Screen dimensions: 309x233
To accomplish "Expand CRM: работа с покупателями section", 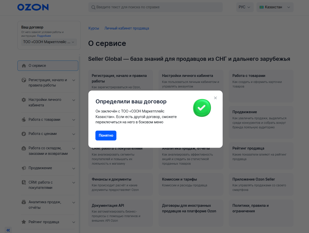I will [x=74, y=183].
